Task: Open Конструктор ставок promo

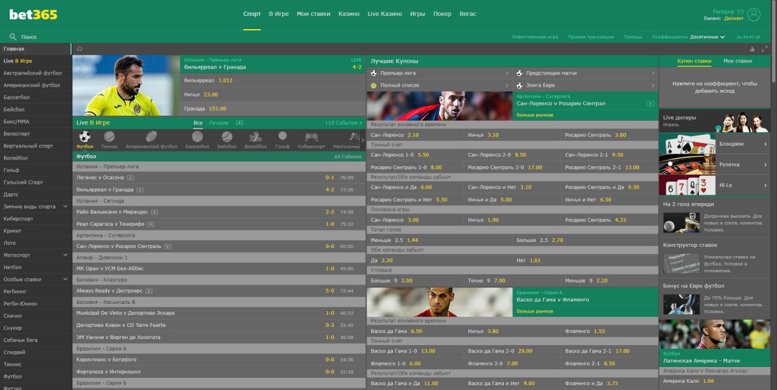Action: click(714, 258)
